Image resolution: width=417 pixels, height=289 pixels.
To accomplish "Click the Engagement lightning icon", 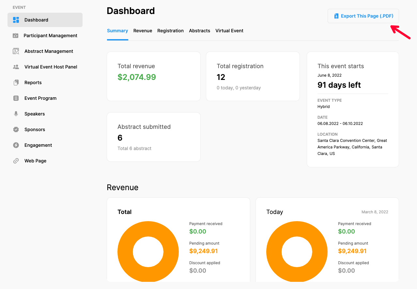I will 16,145.
